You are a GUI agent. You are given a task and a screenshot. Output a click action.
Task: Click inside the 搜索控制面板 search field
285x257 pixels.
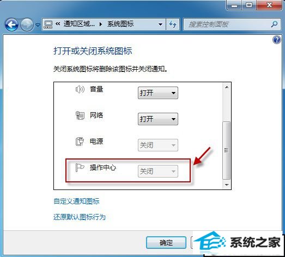pyautogui.click(x=227, y=25)
